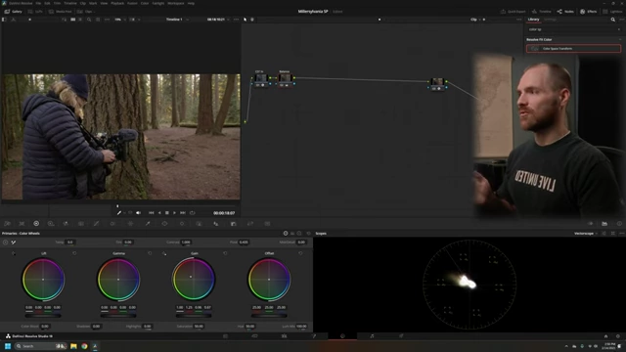Select the Settings tab in Effects
The height and width of the screenshot is (352, 626).
[550, 20]
